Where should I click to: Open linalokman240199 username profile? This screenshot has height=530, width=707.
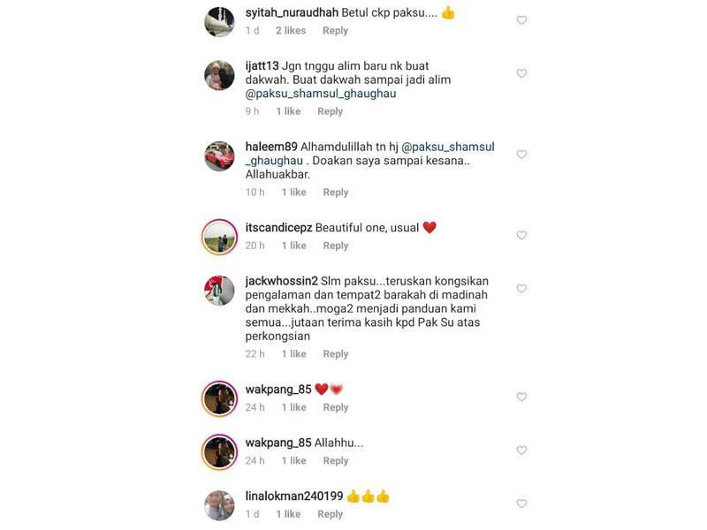coord(294,496)
